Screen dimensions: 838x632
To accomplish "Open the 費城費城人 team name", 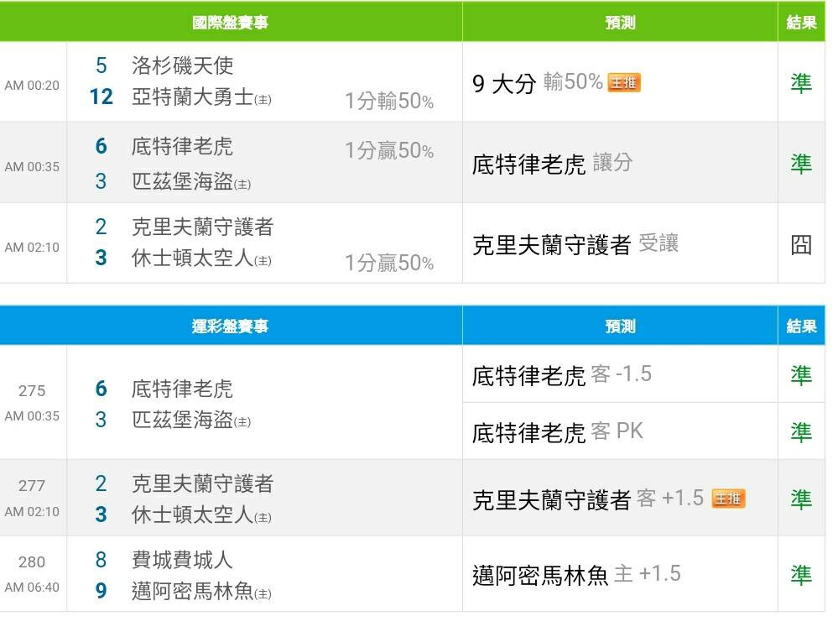I will [183, 561].
